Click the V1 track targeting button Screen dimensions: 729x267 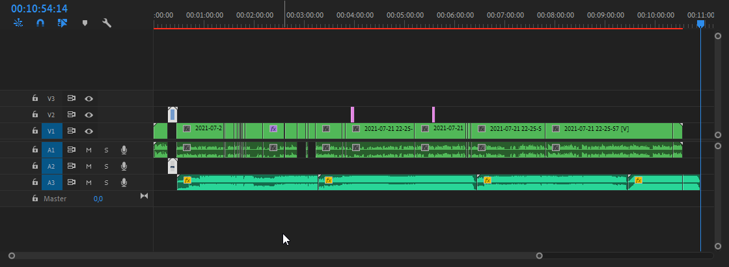click(x=51, y=131)
